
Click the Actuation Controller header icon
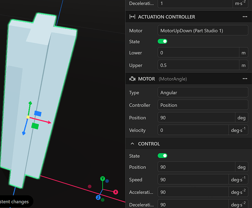pos(132,17)
